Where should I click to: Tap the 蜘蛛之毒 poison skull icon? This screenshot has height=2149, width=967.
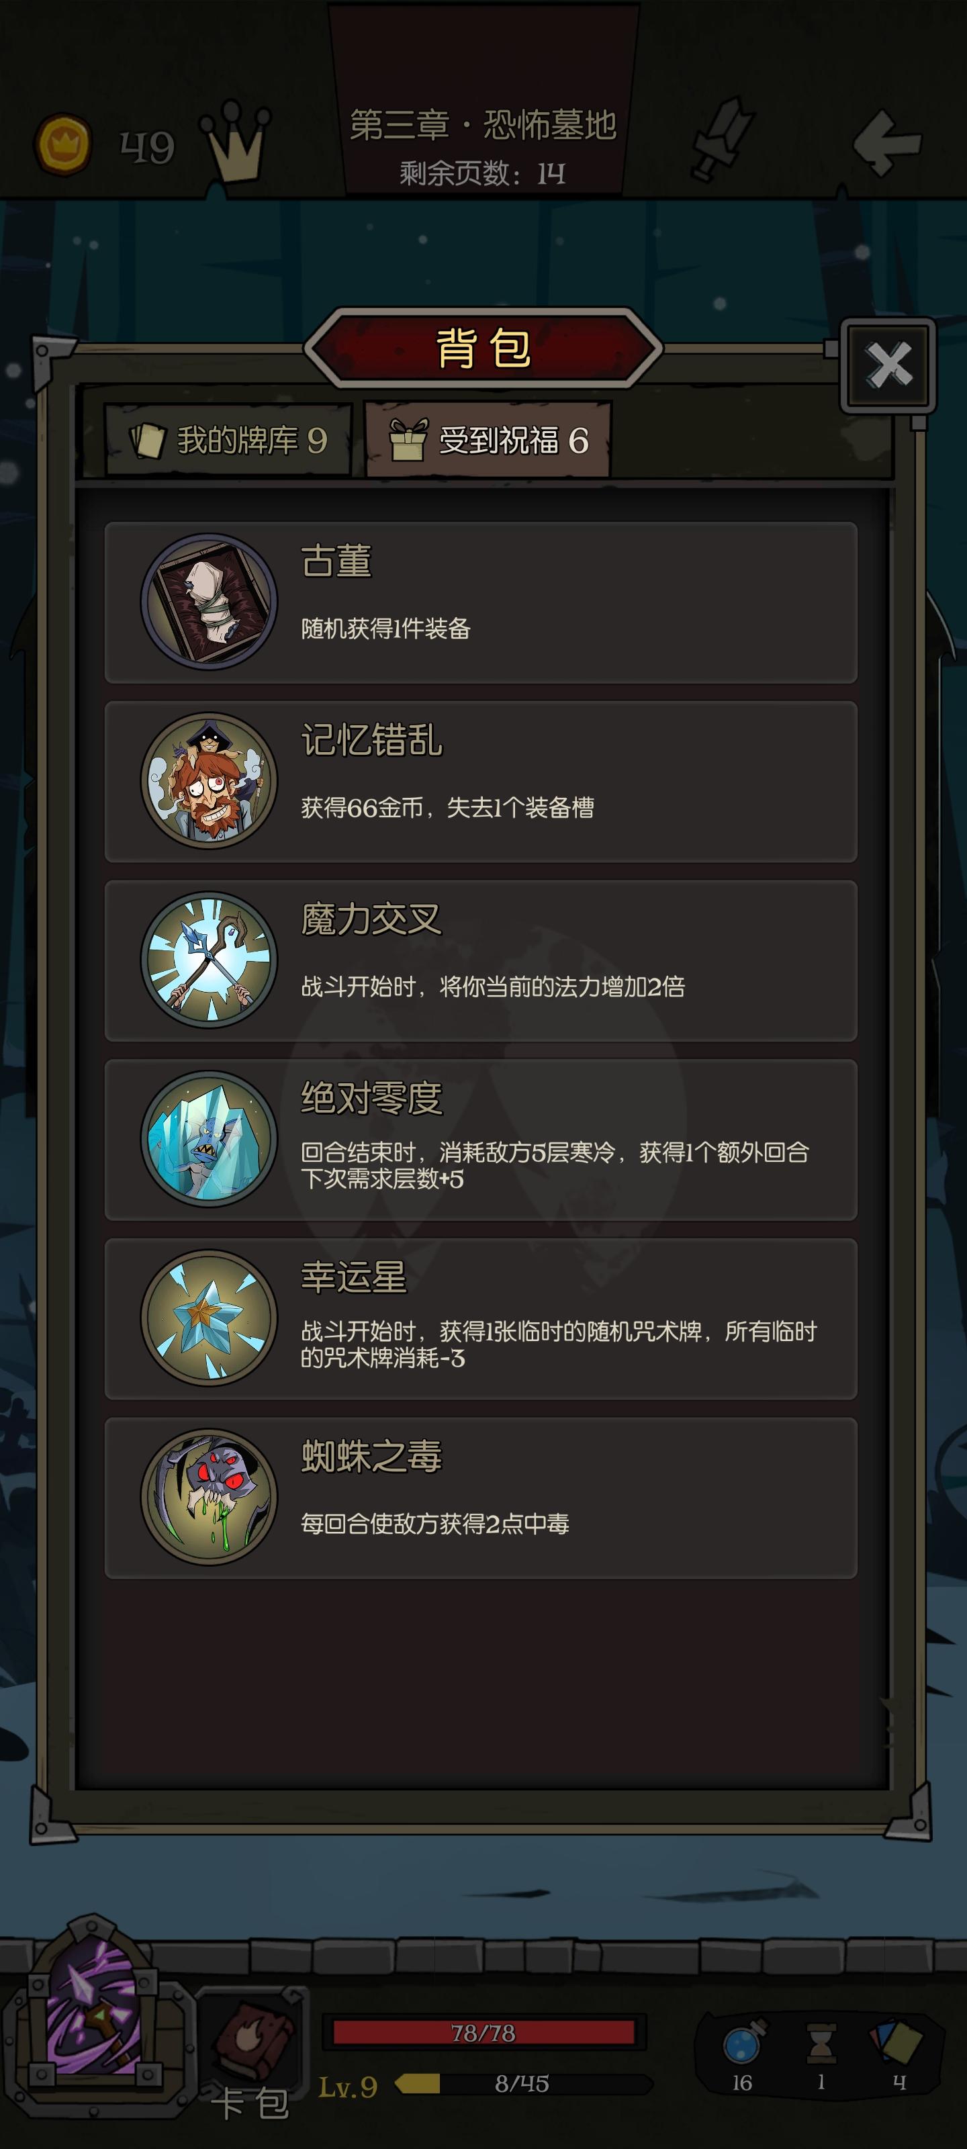click(209, 1498)
